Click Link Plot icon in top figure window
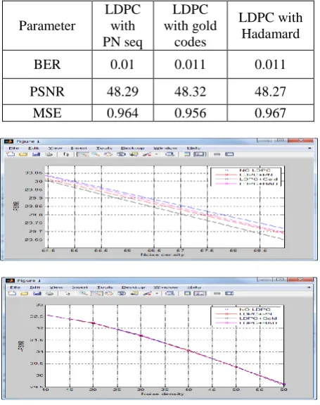320x405 pixels. (x=170, y=154)
